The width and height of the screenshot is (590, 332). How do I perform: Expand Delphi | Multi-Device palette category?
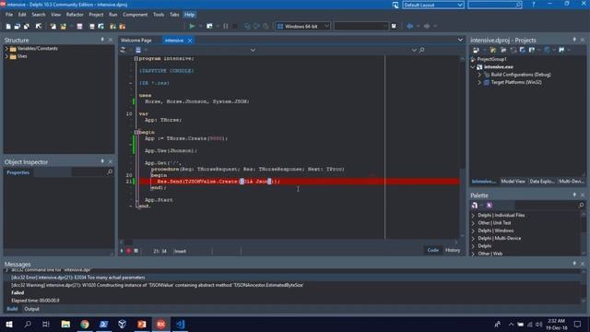point(473,238)
